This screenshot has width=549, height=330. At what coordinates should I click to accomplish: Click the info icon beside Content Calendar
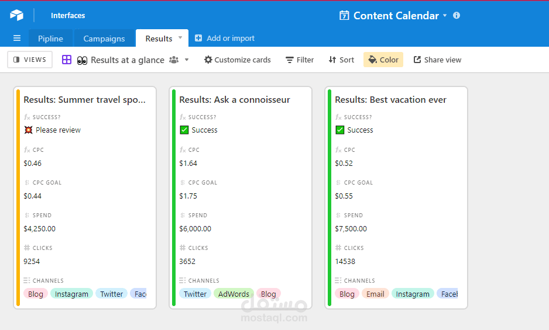tap(457, 16)
